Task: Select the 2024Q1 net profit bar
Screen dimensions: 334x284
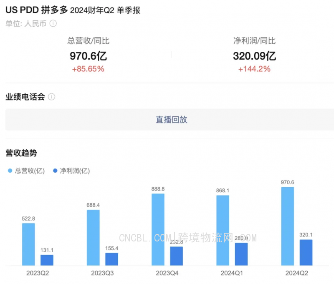Action: click(x=241, y=254)
